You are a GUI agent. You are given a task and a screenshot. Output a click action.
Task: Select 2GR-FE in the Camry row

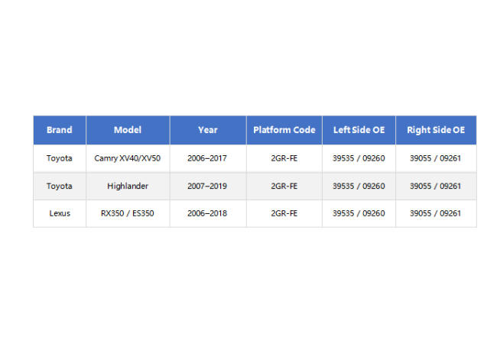[x=284, y=158]
